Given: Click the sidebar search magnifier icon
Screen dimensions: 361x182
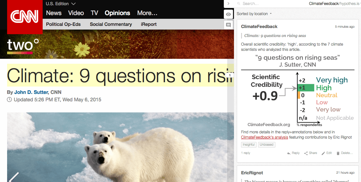Looking at the screenshot, I should pos(239,4).
